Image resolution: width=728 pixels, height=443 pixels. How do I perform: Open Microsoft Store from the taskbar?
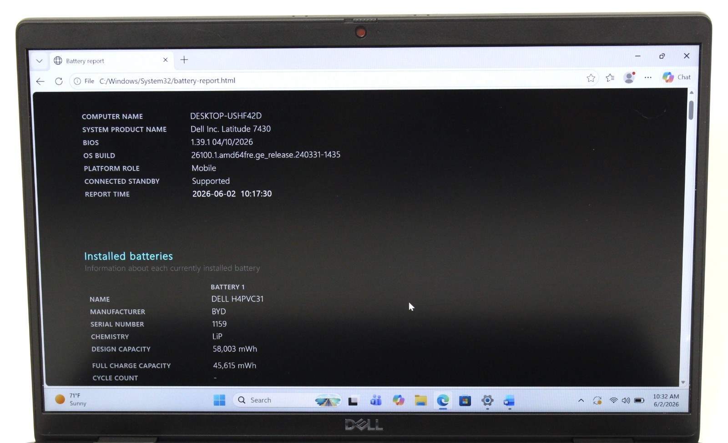coord(465,401)
